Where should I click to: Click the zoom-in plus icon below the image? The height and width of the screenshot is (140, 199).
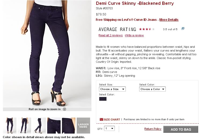click(x=64, y=109)
